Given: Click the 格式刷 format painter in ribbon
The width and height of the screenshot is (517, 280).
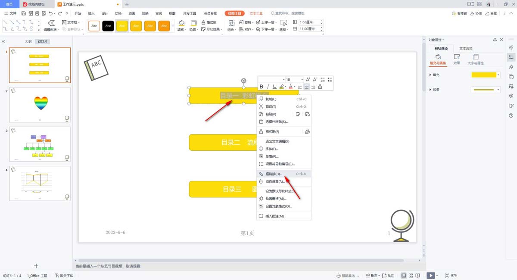Looking at the screenshot, I should point(209,22).
